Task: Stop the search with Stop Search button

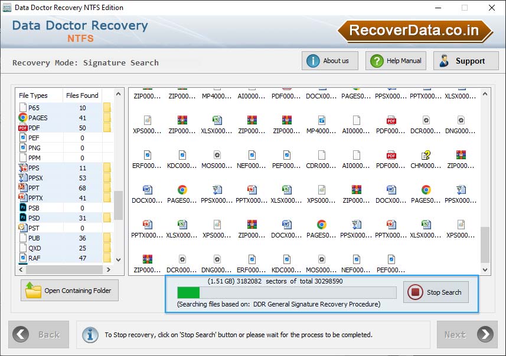Action: pyautogui.click(x=436, y=292)
